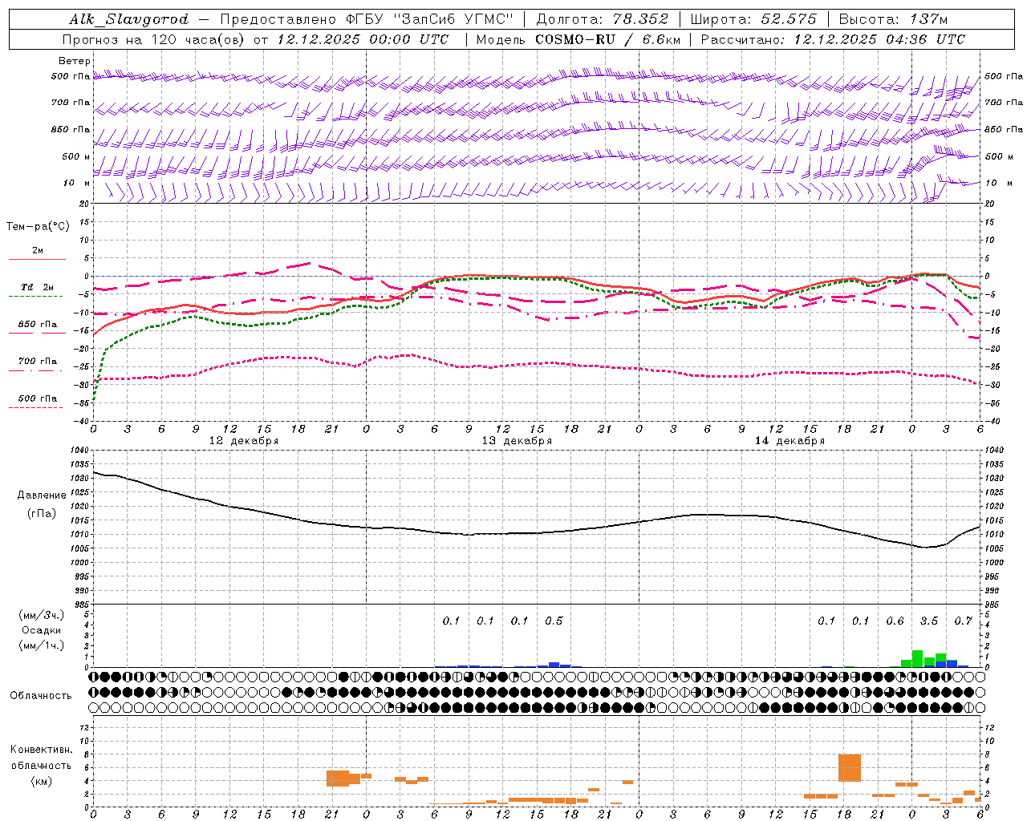
Task: Select the 13 декабря date label
Action: [x=517, y=441]
